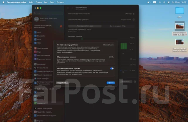Open the Режим энергосбережения dropdown
Image resolution: width=188 pixels, height=122 pixels.
[130, 14]
